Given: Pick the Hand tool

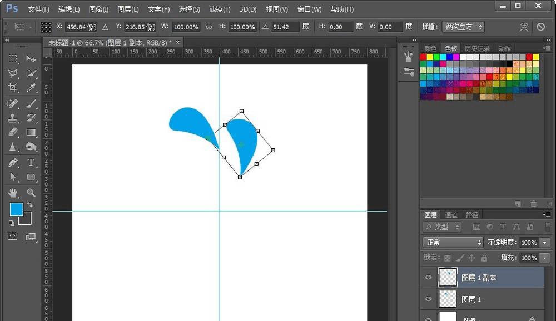Looking at the screenshot, I should coord(13,193).
